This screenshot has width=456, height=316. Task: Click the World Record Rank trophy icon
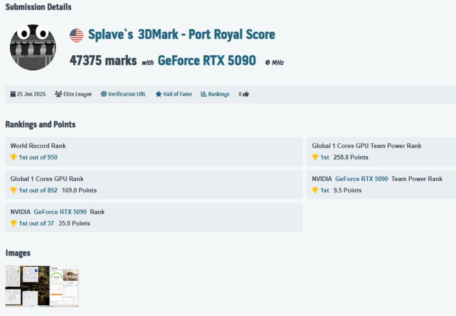tap(14, 157)
